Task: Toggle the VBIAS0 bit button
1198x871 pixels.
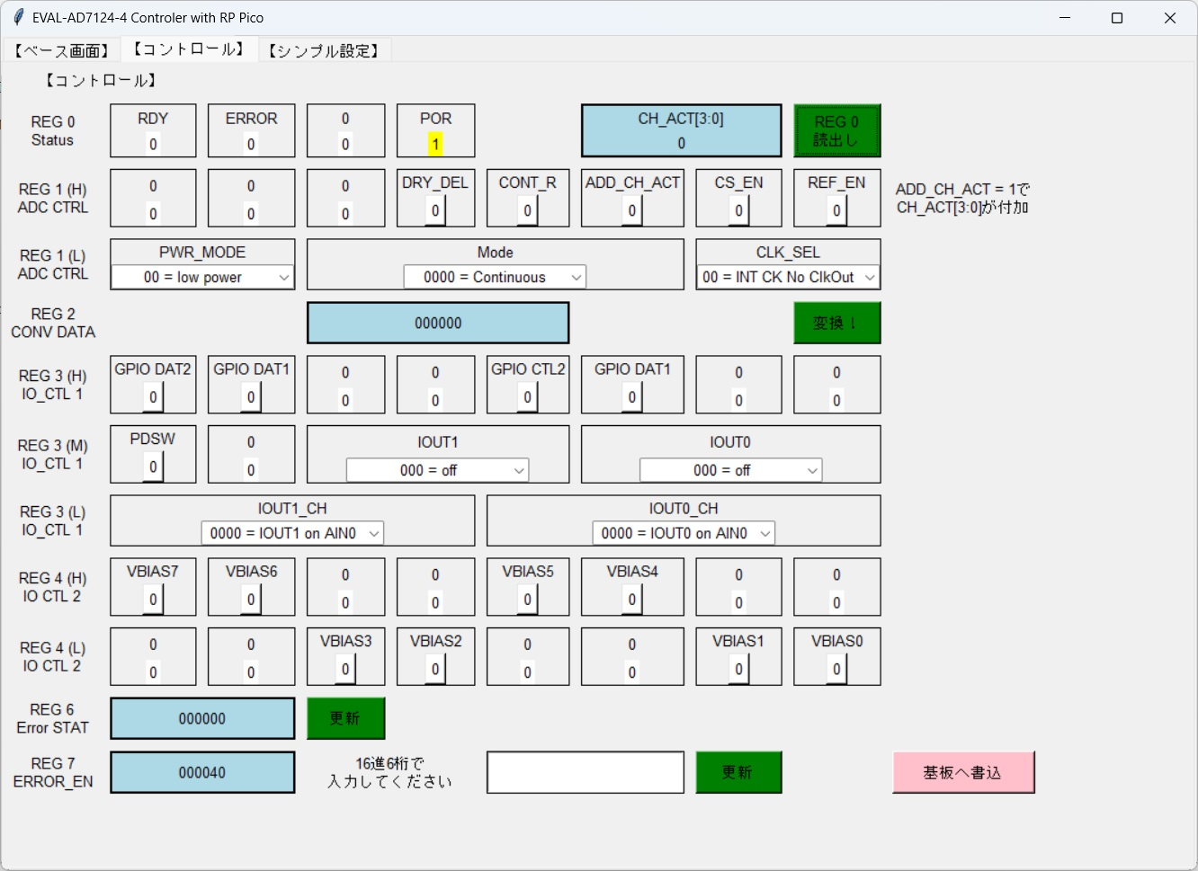Action: pos(836,670)
